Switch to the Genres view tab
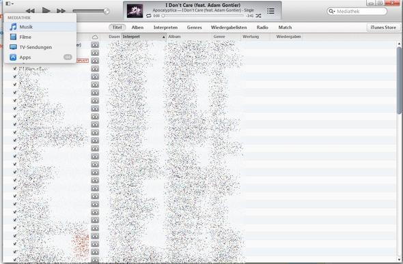The width and height of the screenshot is (403, 264). tap(194, 27)
